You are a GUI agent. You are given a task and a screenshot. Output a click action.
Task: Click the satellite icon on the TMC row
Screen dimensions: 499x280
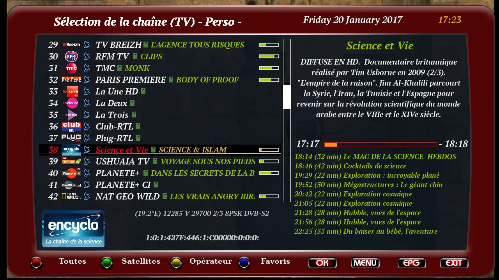coord(87,68)
